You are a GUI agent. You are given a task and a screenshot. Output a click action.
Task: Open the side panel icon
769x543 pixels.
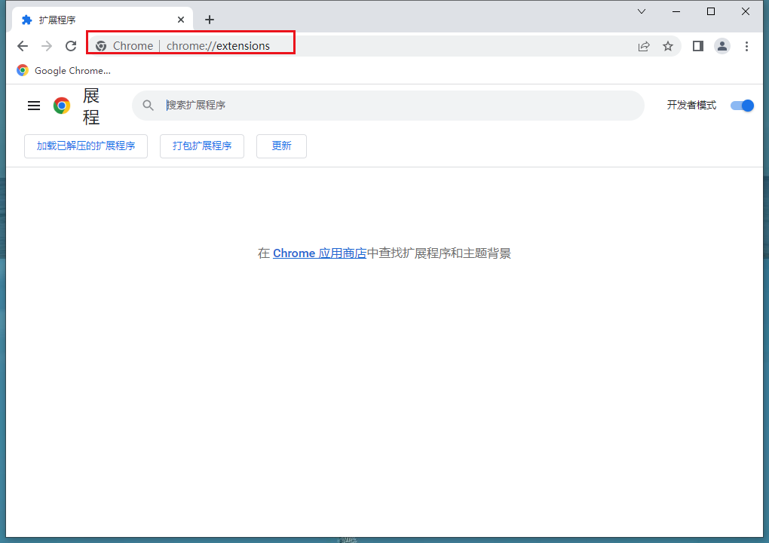[698, 46]
